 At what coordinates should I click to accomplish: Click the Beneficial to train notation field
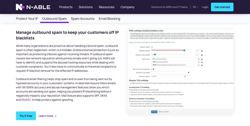[168, 72]
